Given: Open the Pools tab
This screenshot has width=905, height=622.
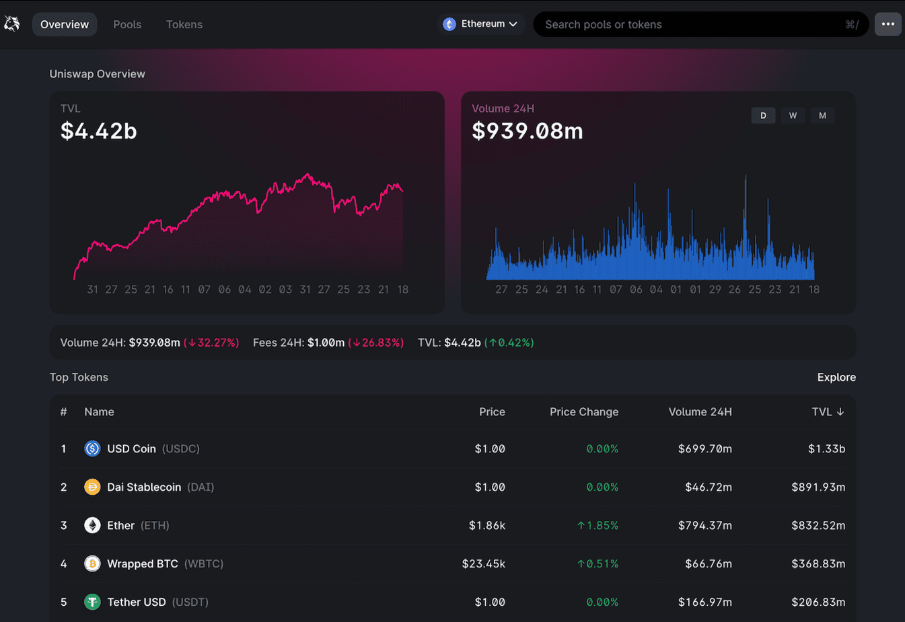Looking at the screenshot, I should [x=127, y=24].
